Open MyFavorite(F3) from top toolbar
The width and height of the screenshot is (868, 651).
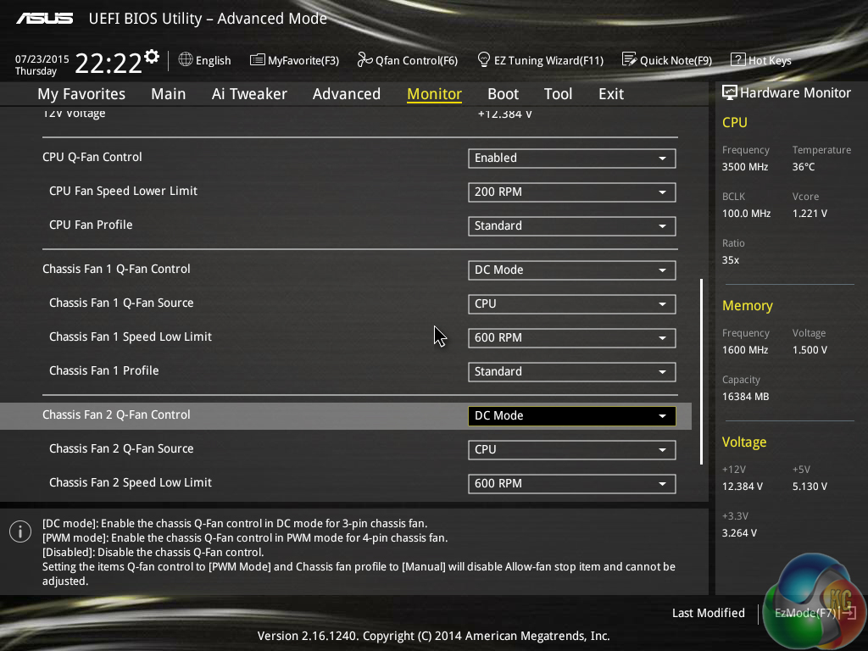[x=294, y=60]
